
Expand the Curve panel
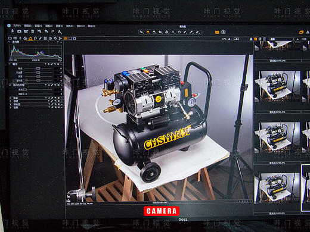coord(10,101)
